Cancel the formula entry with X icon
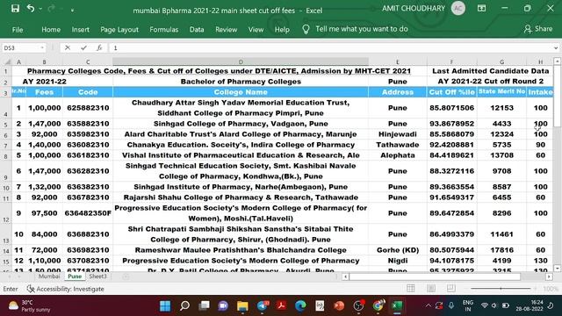562x316 pixels. (x=68, y=47)
